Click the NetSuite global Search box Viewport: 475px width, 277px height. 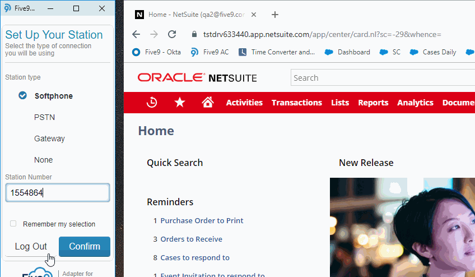click(383, 78)
